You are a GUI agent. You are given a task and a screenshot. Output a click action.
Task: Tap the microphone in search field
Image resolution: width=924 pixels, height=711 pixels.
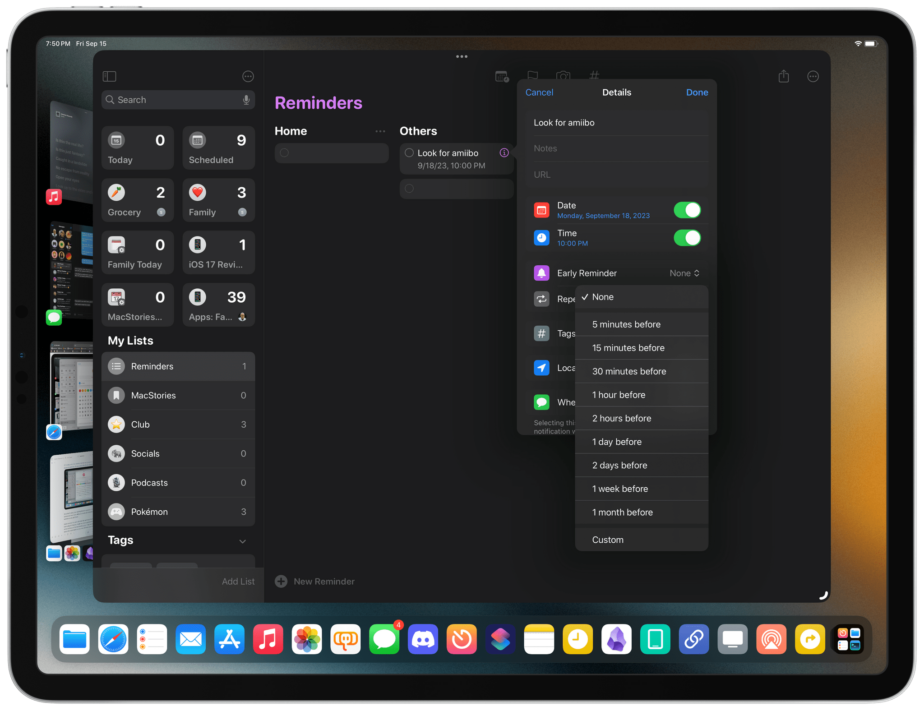(x=246, y=100)
